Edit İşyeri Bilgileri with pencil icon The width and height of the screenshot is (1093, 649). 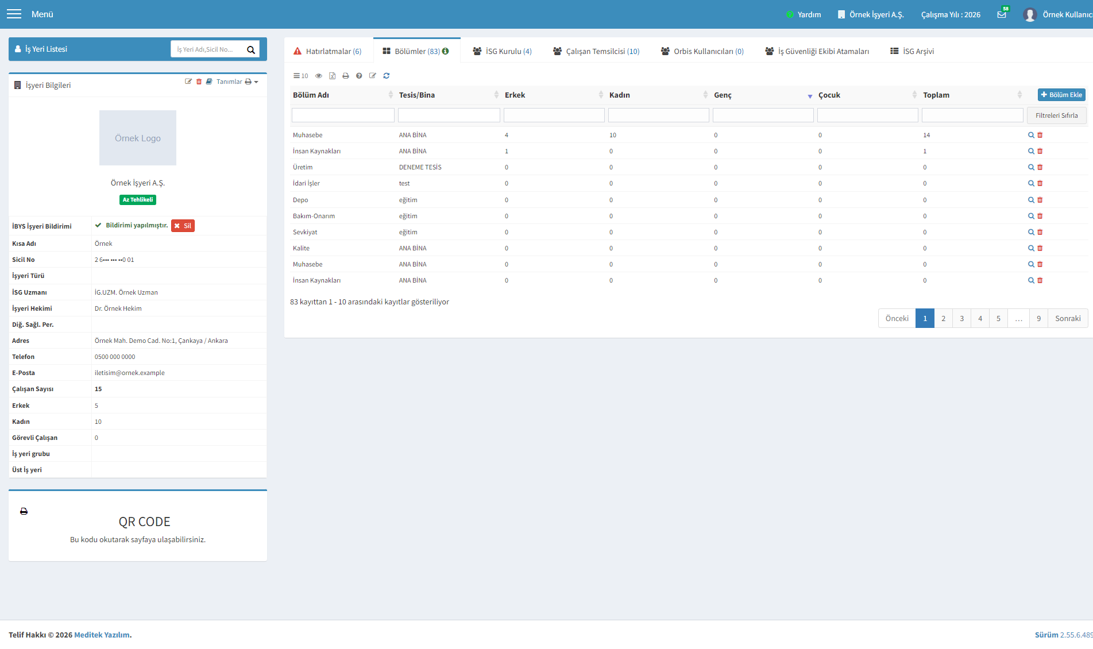tap(188, 82)
